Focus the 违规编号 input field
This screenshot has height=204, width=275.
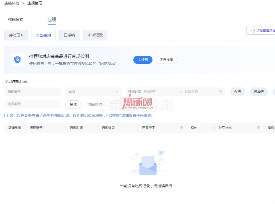33,92
